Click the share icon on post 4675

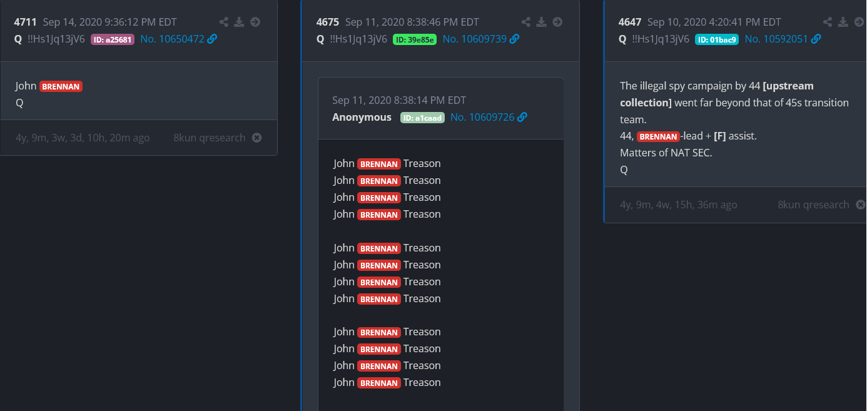(x=526, y=22)
